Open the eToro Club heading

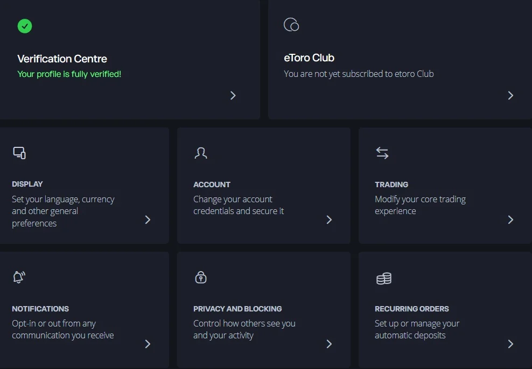click(x=309, y=58)
